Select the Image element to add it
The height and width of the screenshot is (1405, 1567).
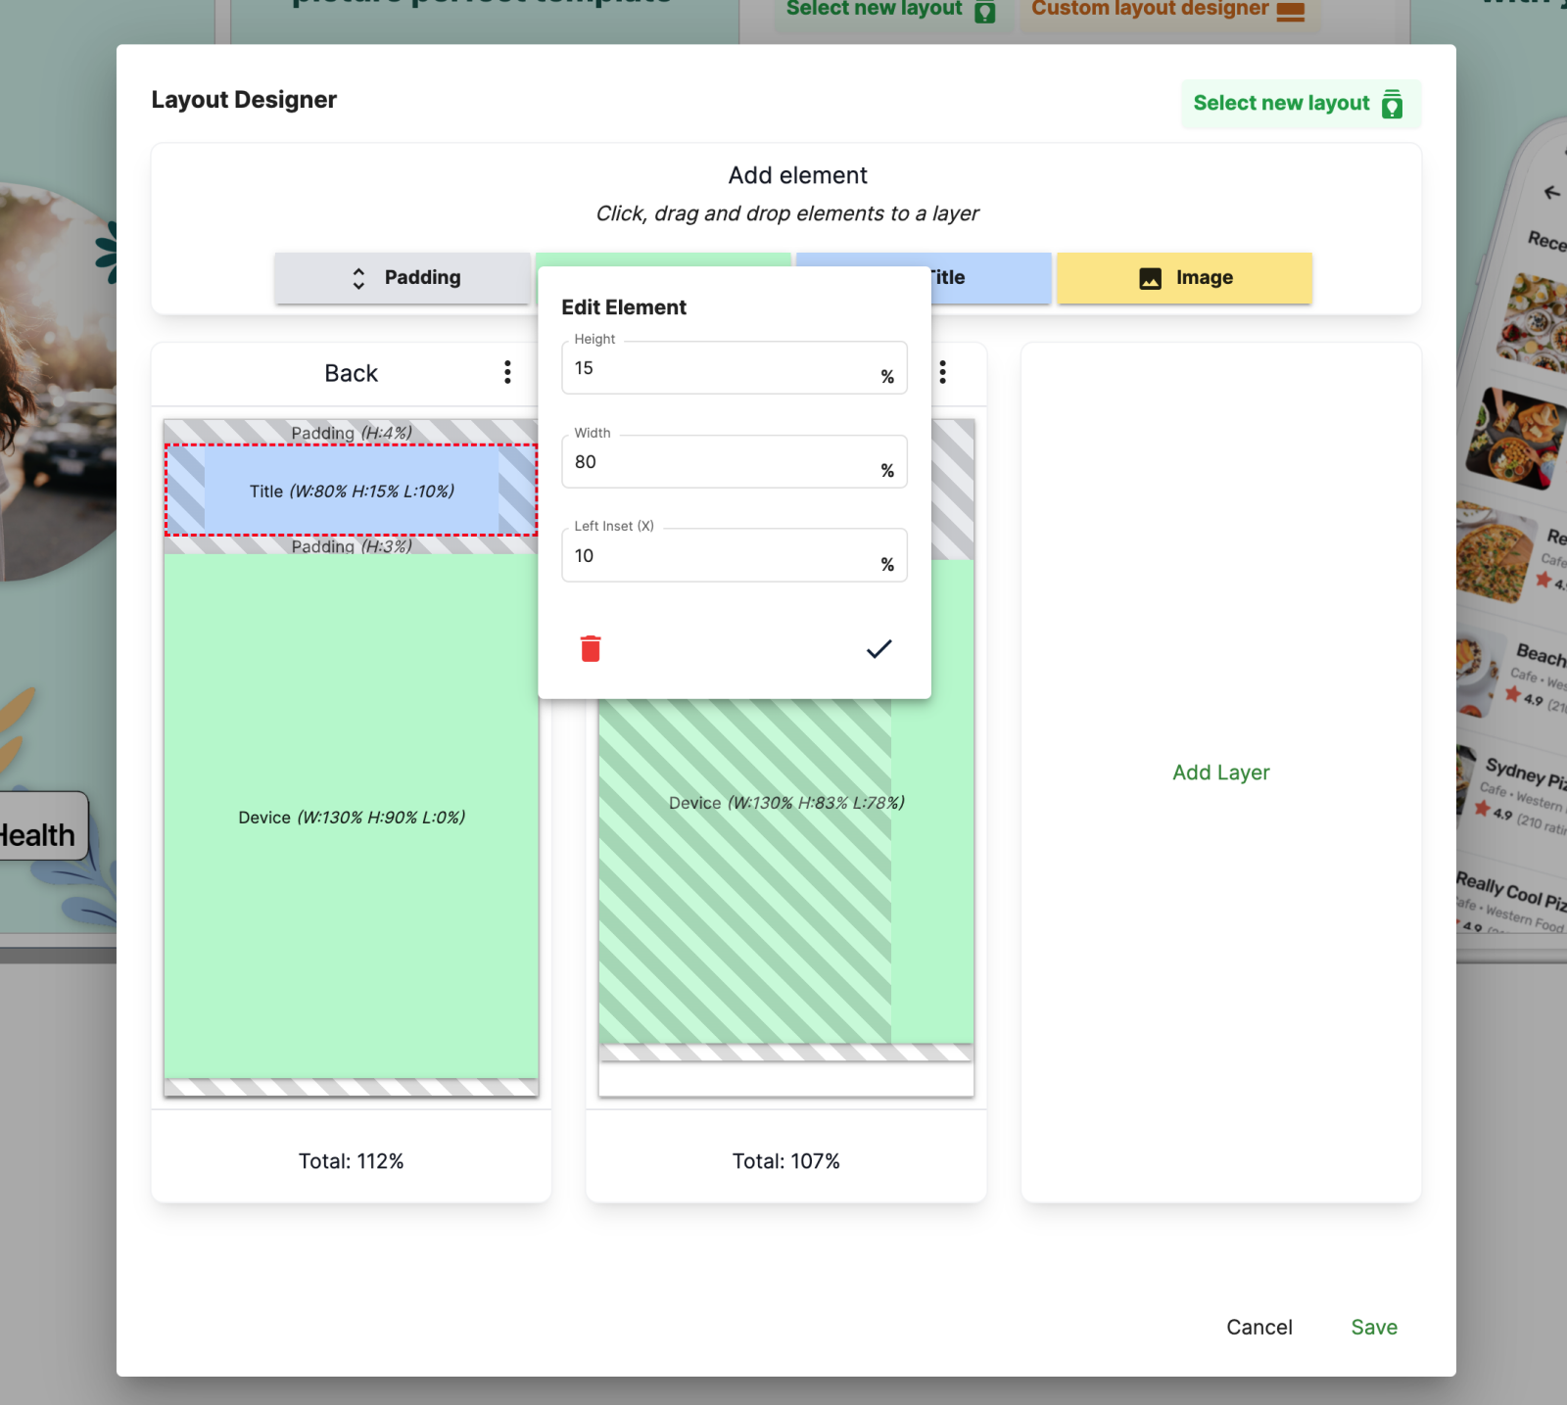(x=1184, y=277)
